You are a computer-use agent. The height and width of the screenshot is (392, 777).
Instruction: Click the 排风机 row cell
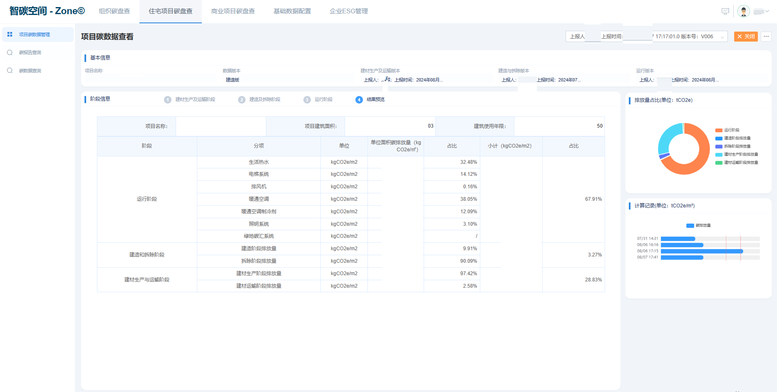259,187
